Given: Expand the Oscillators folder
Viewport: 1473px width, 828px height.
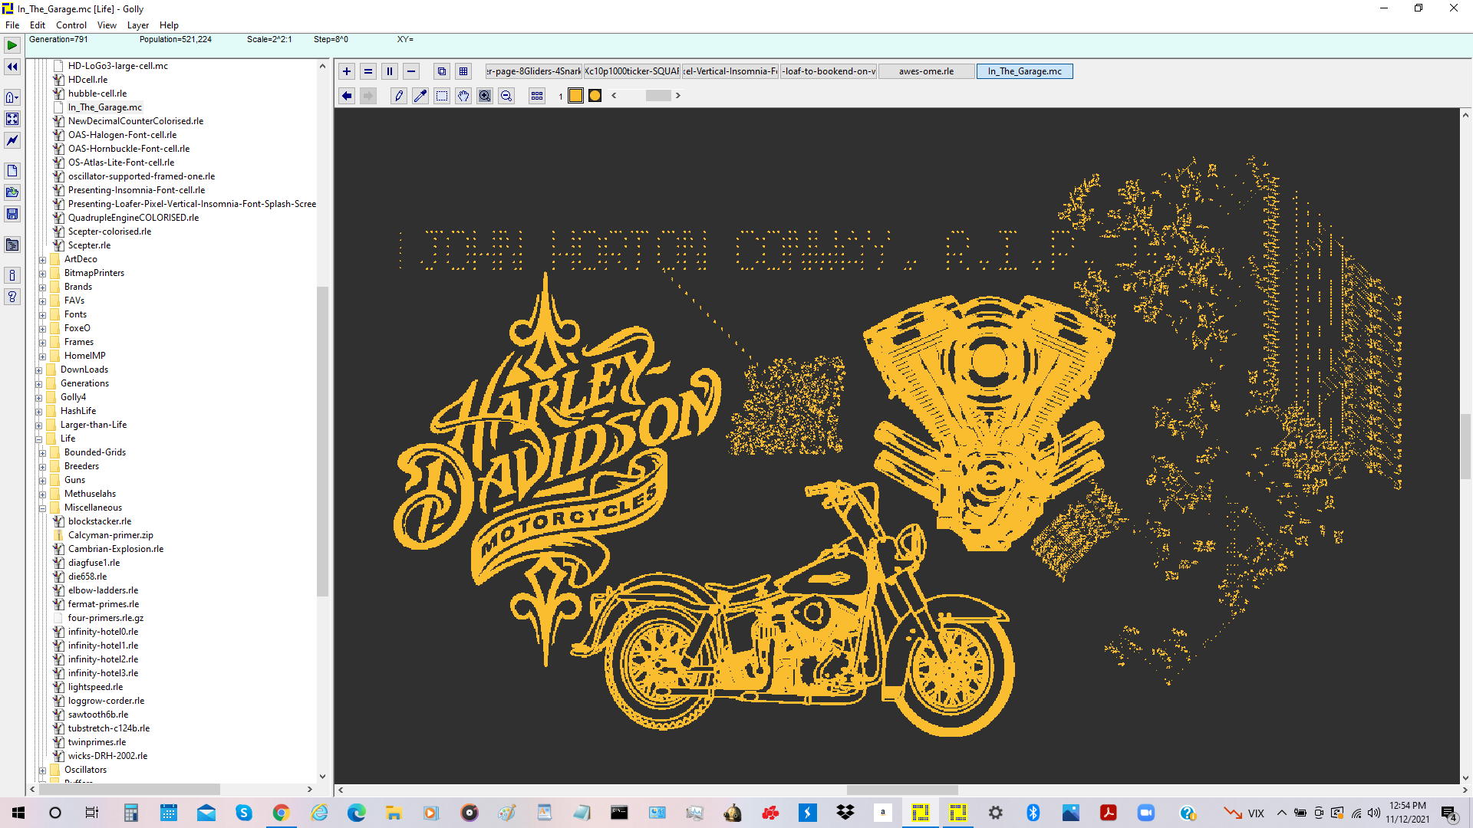Looking at the screenshot, I should click(x=42, y=770).
